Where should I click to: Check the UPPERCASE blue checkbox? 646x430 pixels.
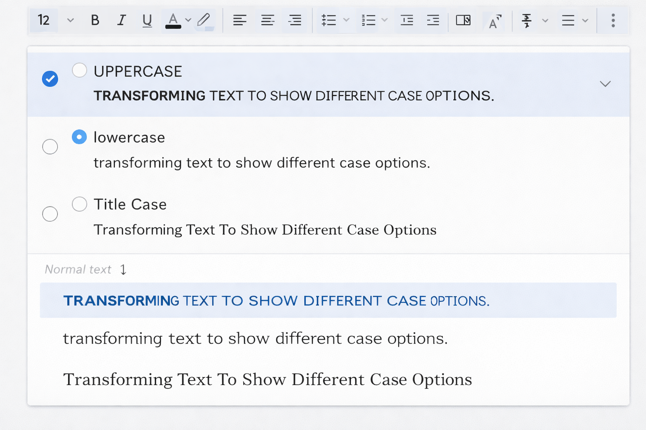[50, 79]
